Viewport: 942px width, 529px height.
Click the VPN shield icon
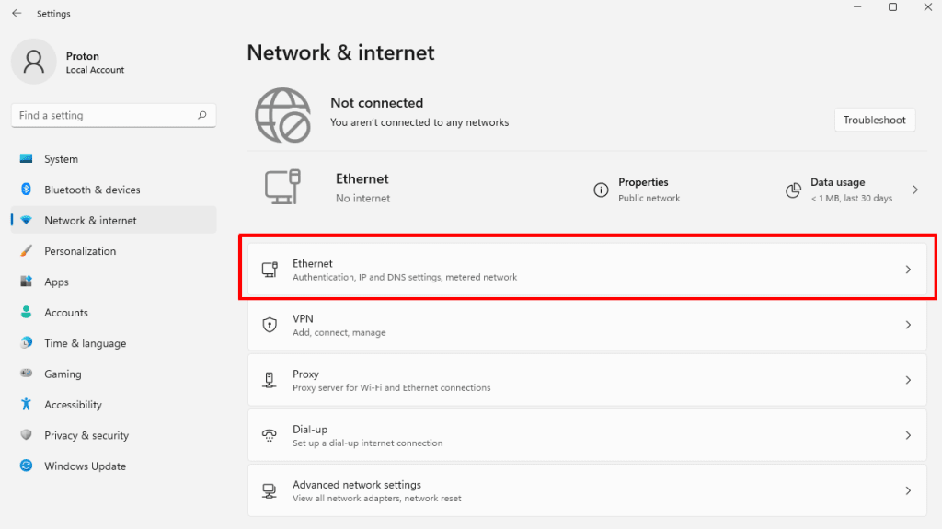(x=270, y=325)
